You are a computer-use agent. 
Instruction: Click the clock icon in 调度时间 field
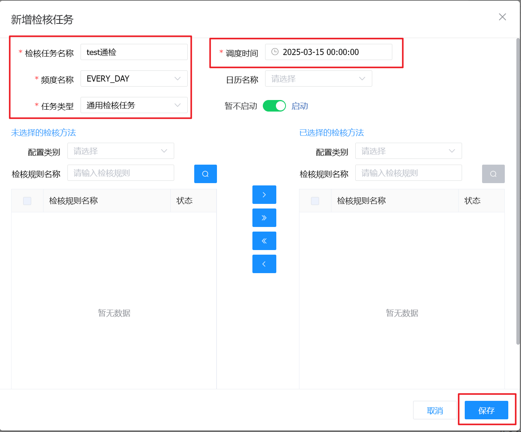[x=275, y=52]
